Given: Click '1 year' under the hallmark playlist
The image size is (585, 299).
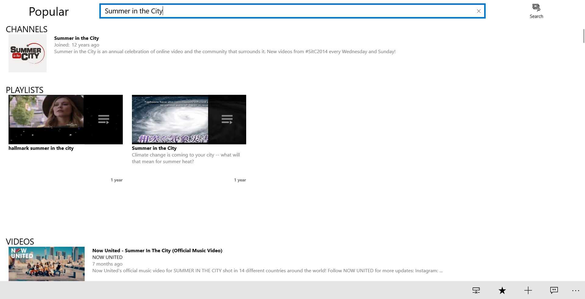Looking at the screenshot, I should pyautogui.click(x=117, y=180).
